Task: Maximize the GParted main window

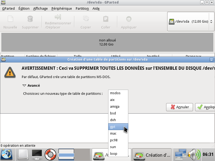Action: pos(207,2)
